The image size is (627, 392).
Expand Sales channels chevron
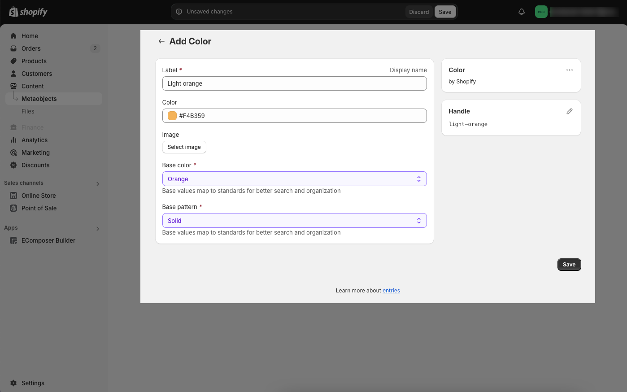tap(98, 183)
